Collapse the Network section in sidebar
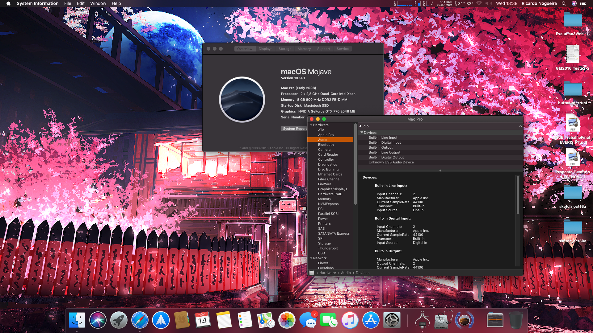The width and height of the screenshot is (593, 333). pyautogui.click(x=311, y=258)
